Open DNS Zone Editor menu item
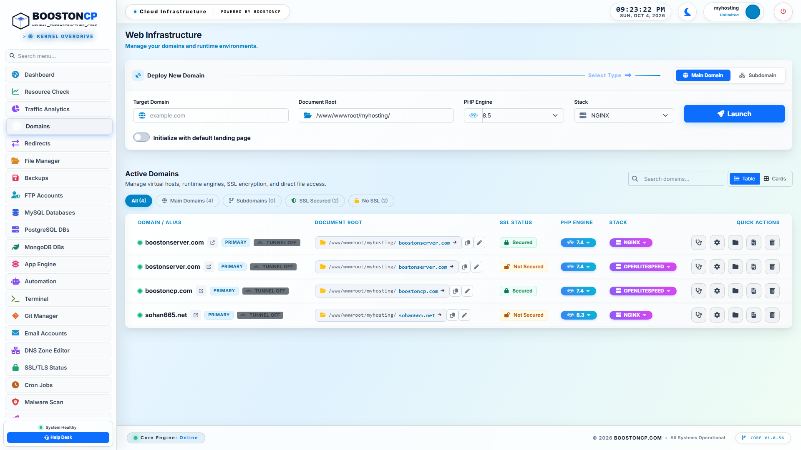 (58, 350)
